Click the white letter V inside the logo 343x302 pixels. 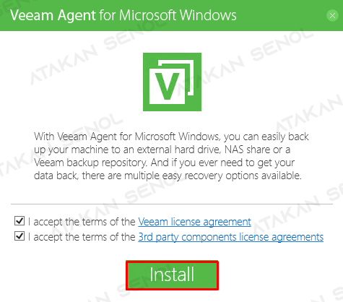167,86
